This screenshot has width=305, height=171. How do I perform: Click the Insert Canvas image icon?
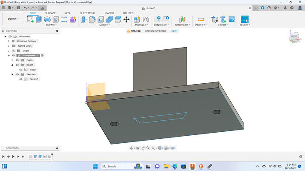click(232, 19)
